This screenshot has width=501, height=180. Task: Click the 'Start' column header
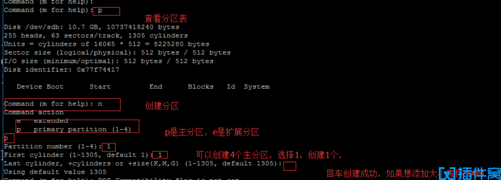100,87
